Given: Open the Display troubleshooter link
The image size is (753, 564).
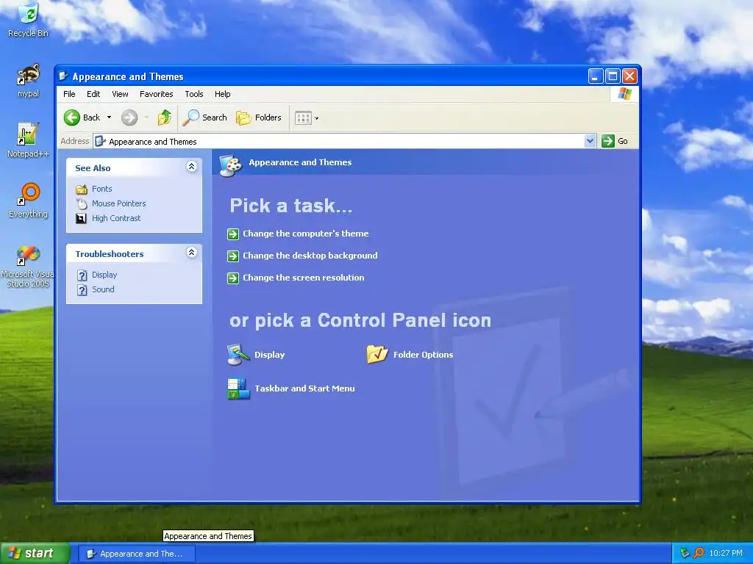Looking at the screenshot, I should [104, 275].
